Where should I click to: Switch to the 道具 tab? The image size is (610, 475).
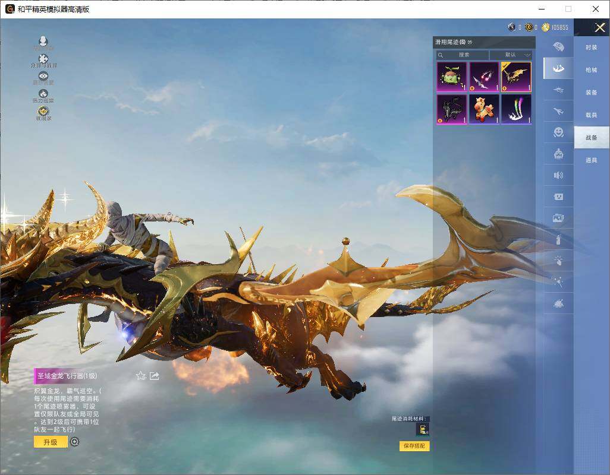[x=592, y=160]
